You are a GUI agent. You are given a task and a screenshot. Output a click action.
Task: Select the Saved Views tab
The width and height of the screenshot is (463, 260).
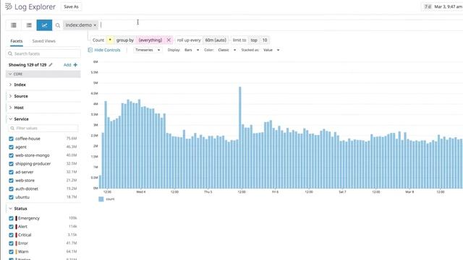(x=43, y=41)
